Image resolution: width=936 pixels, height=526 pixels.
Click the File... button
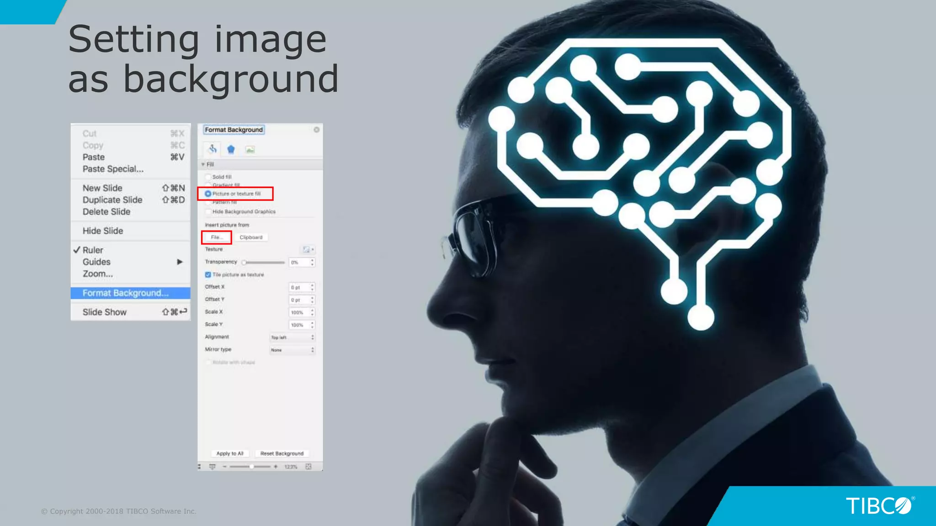[x=217, y=237]
